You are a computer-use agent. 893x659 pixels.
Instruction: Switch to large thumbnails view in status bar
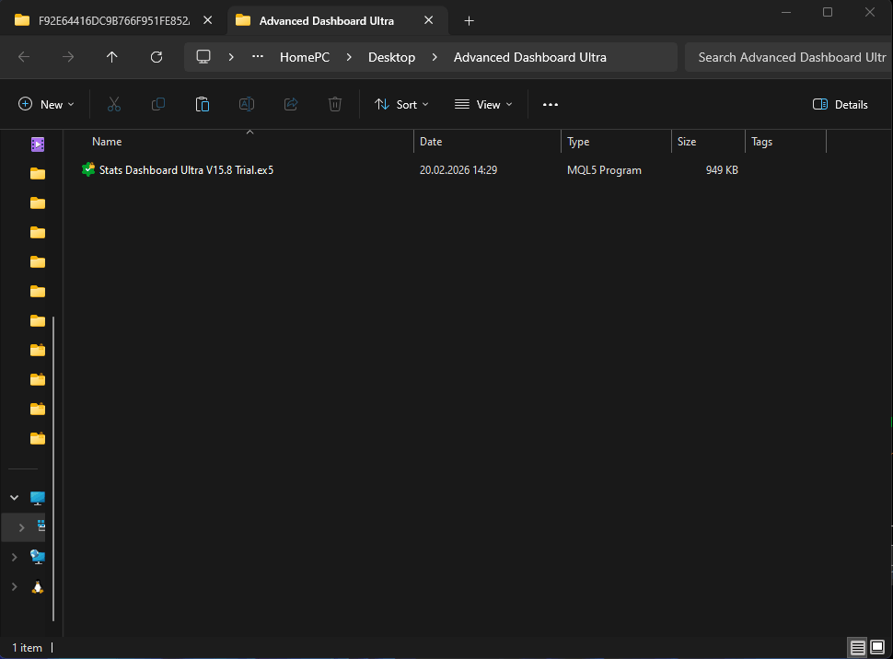tap(877, 648)
